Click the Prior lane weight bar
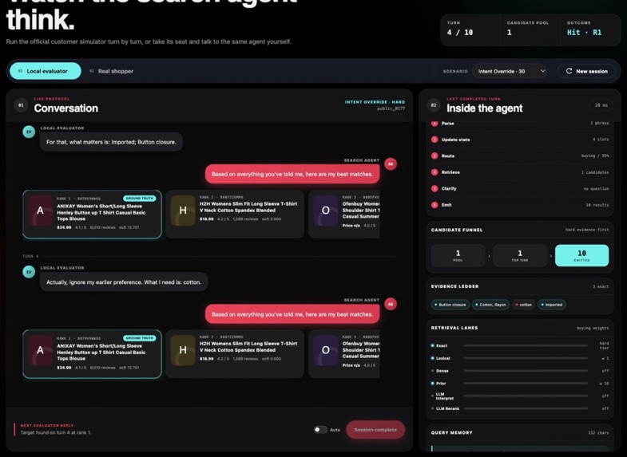This screenshot has width=627, height=457. 526,383
